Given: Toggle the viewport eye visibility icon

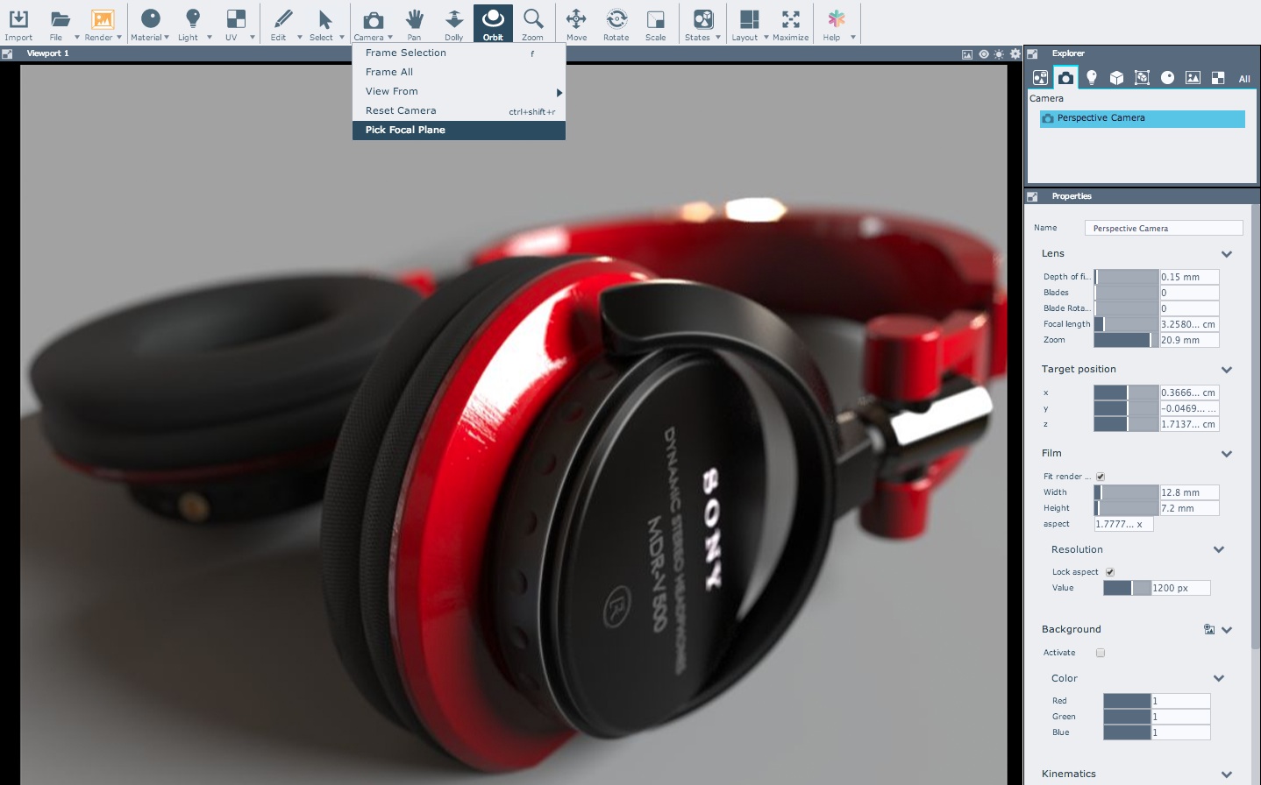Looking at the screenshot, I should 984,54.
